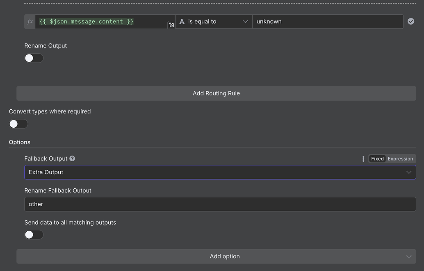424x271 pixels.
Task: Click the Add Routing Rule button
Action: [216, 93]
